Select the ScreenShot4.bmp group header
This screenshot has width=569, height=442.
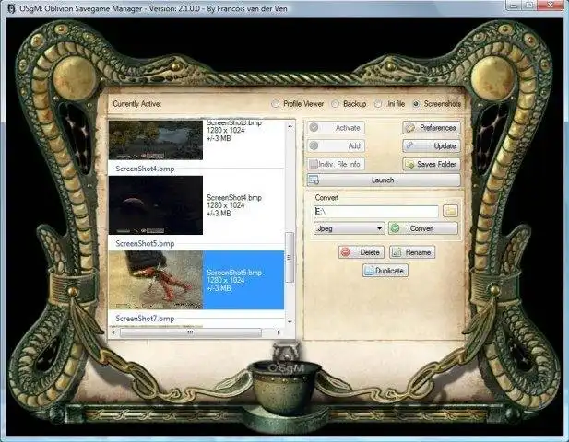pos(145,169)
